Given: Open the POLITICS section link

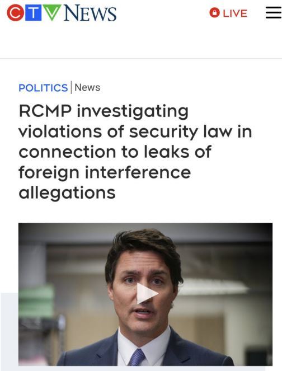Looking at the screenshot, I should 43,88.
